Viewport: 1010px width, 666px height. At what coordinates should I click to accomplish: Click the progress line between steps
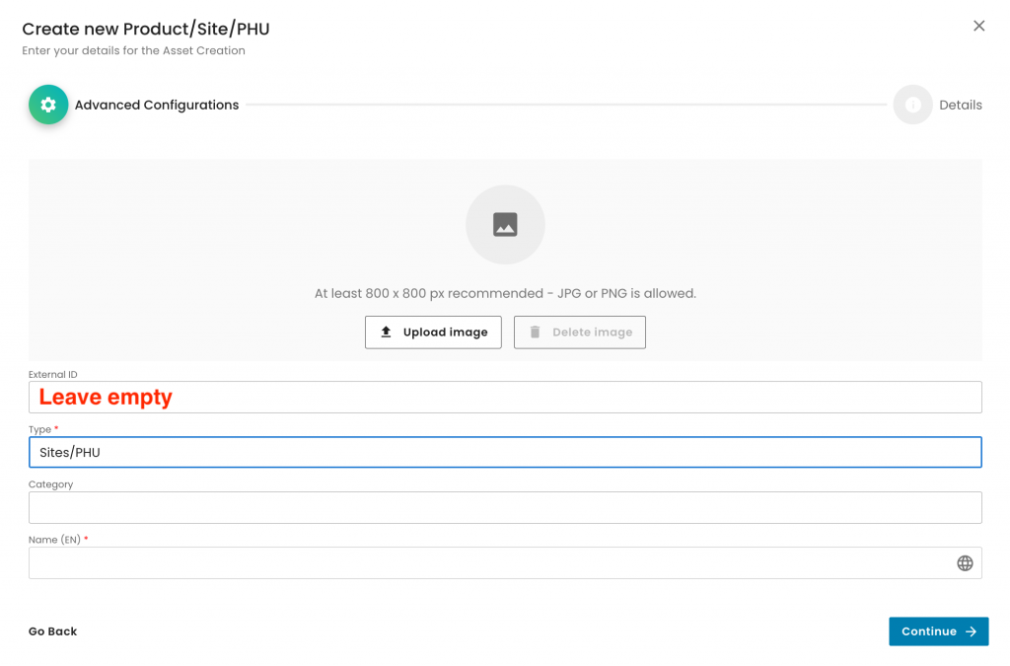pyautogui.click(x=565, y=105)
